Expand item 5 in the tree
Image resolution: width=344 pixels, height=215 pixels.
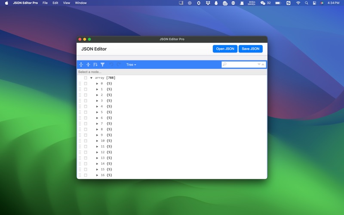(97, 112)
